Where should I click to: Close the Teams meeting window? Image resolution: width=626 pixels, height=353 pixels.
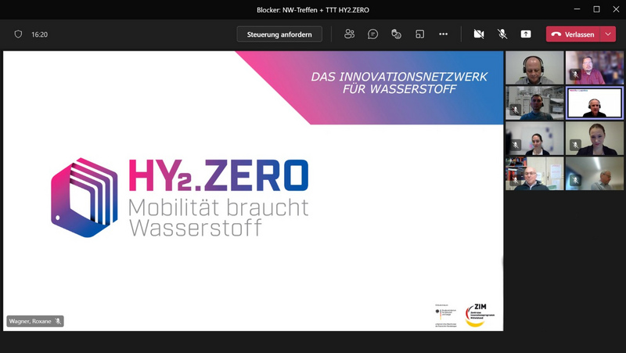pos(616,9)
